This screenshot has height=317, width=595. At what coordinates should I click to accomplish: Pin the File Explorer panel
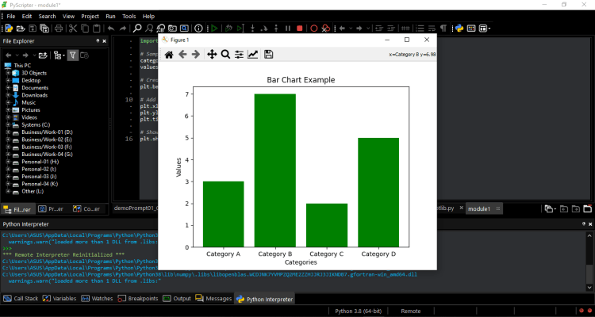(x=98, y=41)
